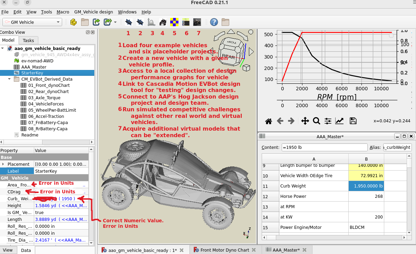
Task: Open the blue question mark help icon
Action: tap(214, 22)
